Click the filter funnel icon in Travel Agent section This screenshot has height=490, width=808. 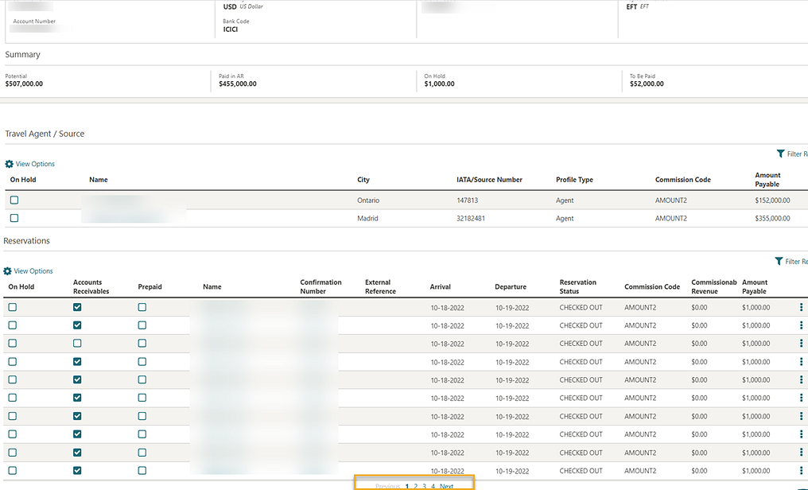tap(780, 154)
